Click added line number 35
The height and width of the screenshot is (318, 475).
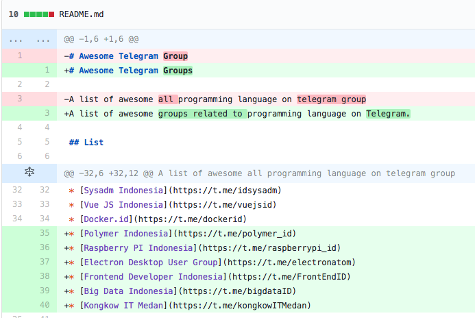click(45, 233)
